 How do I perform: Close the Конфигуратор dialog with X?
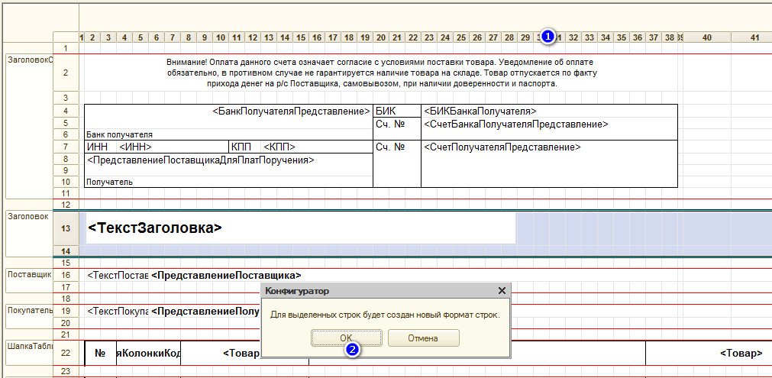tap(502, 291)
